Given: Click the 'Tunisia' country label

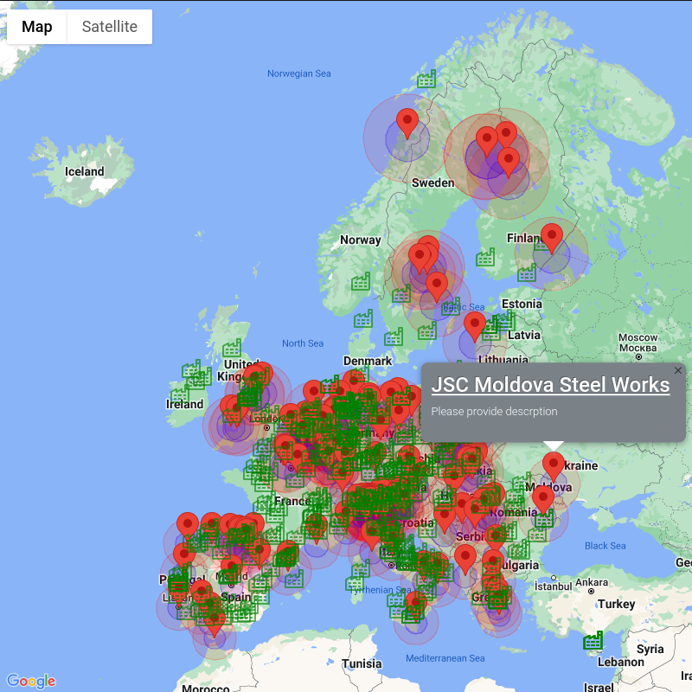Looking at the screenshot, I should click(x=362, y=663).
